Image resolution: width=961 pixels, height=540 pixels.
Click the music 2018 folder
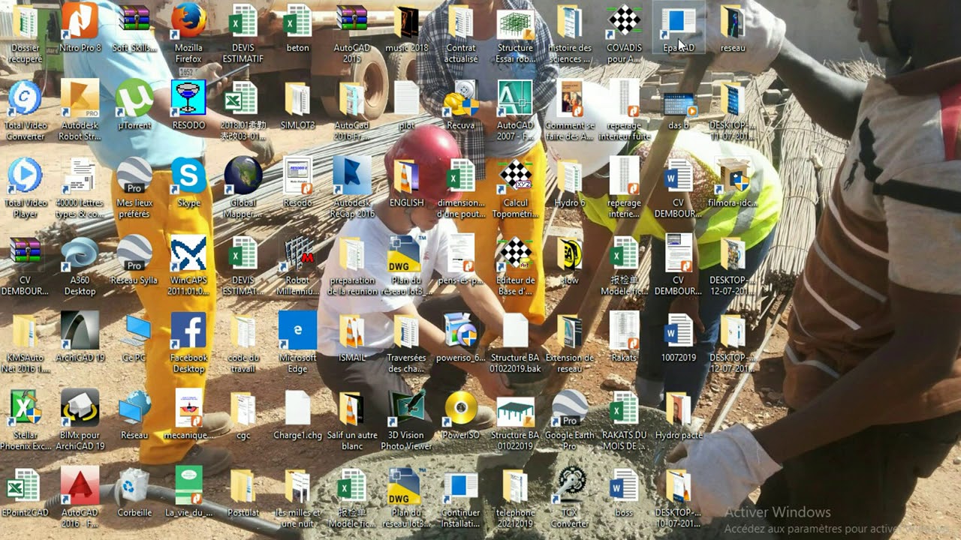pyautogui.click(x=406, y=29)
